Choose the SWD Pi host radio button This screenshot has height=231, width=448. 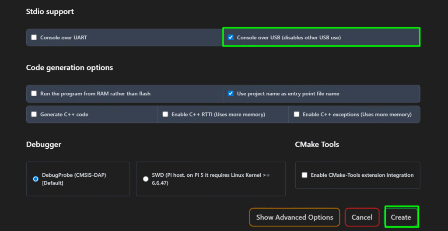coord(146,179)
